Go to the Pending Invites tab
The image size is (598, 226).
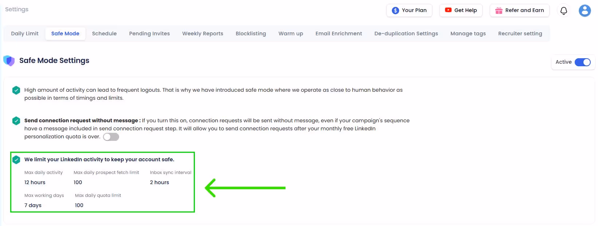point(149,33)
